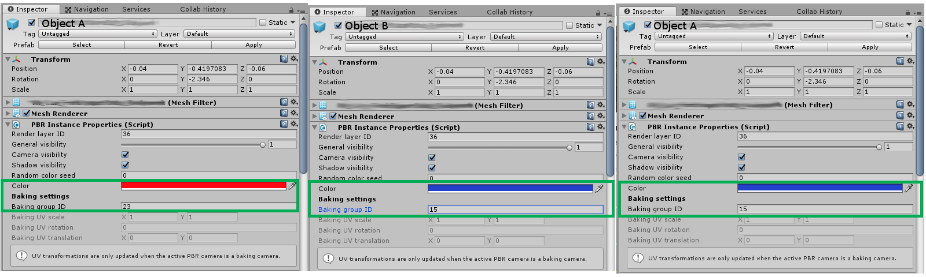Open Transform gear menu in left inspector
The height and width of the screenshot is (277, 926).
(x=294, y=59)
